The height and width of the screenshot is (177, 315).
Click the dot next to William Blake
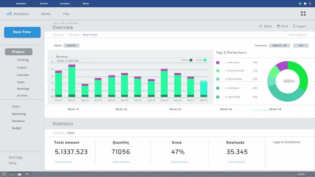[218, 79]
